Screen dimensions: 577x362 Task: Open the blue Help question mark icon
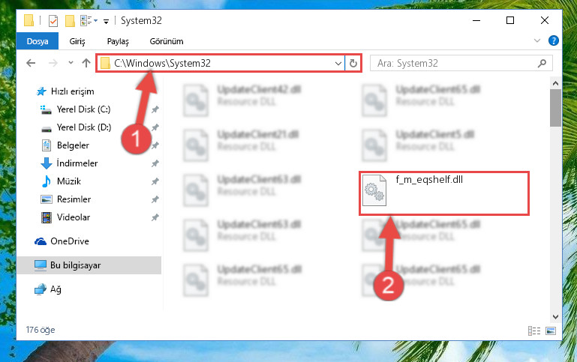coord(553,40)
